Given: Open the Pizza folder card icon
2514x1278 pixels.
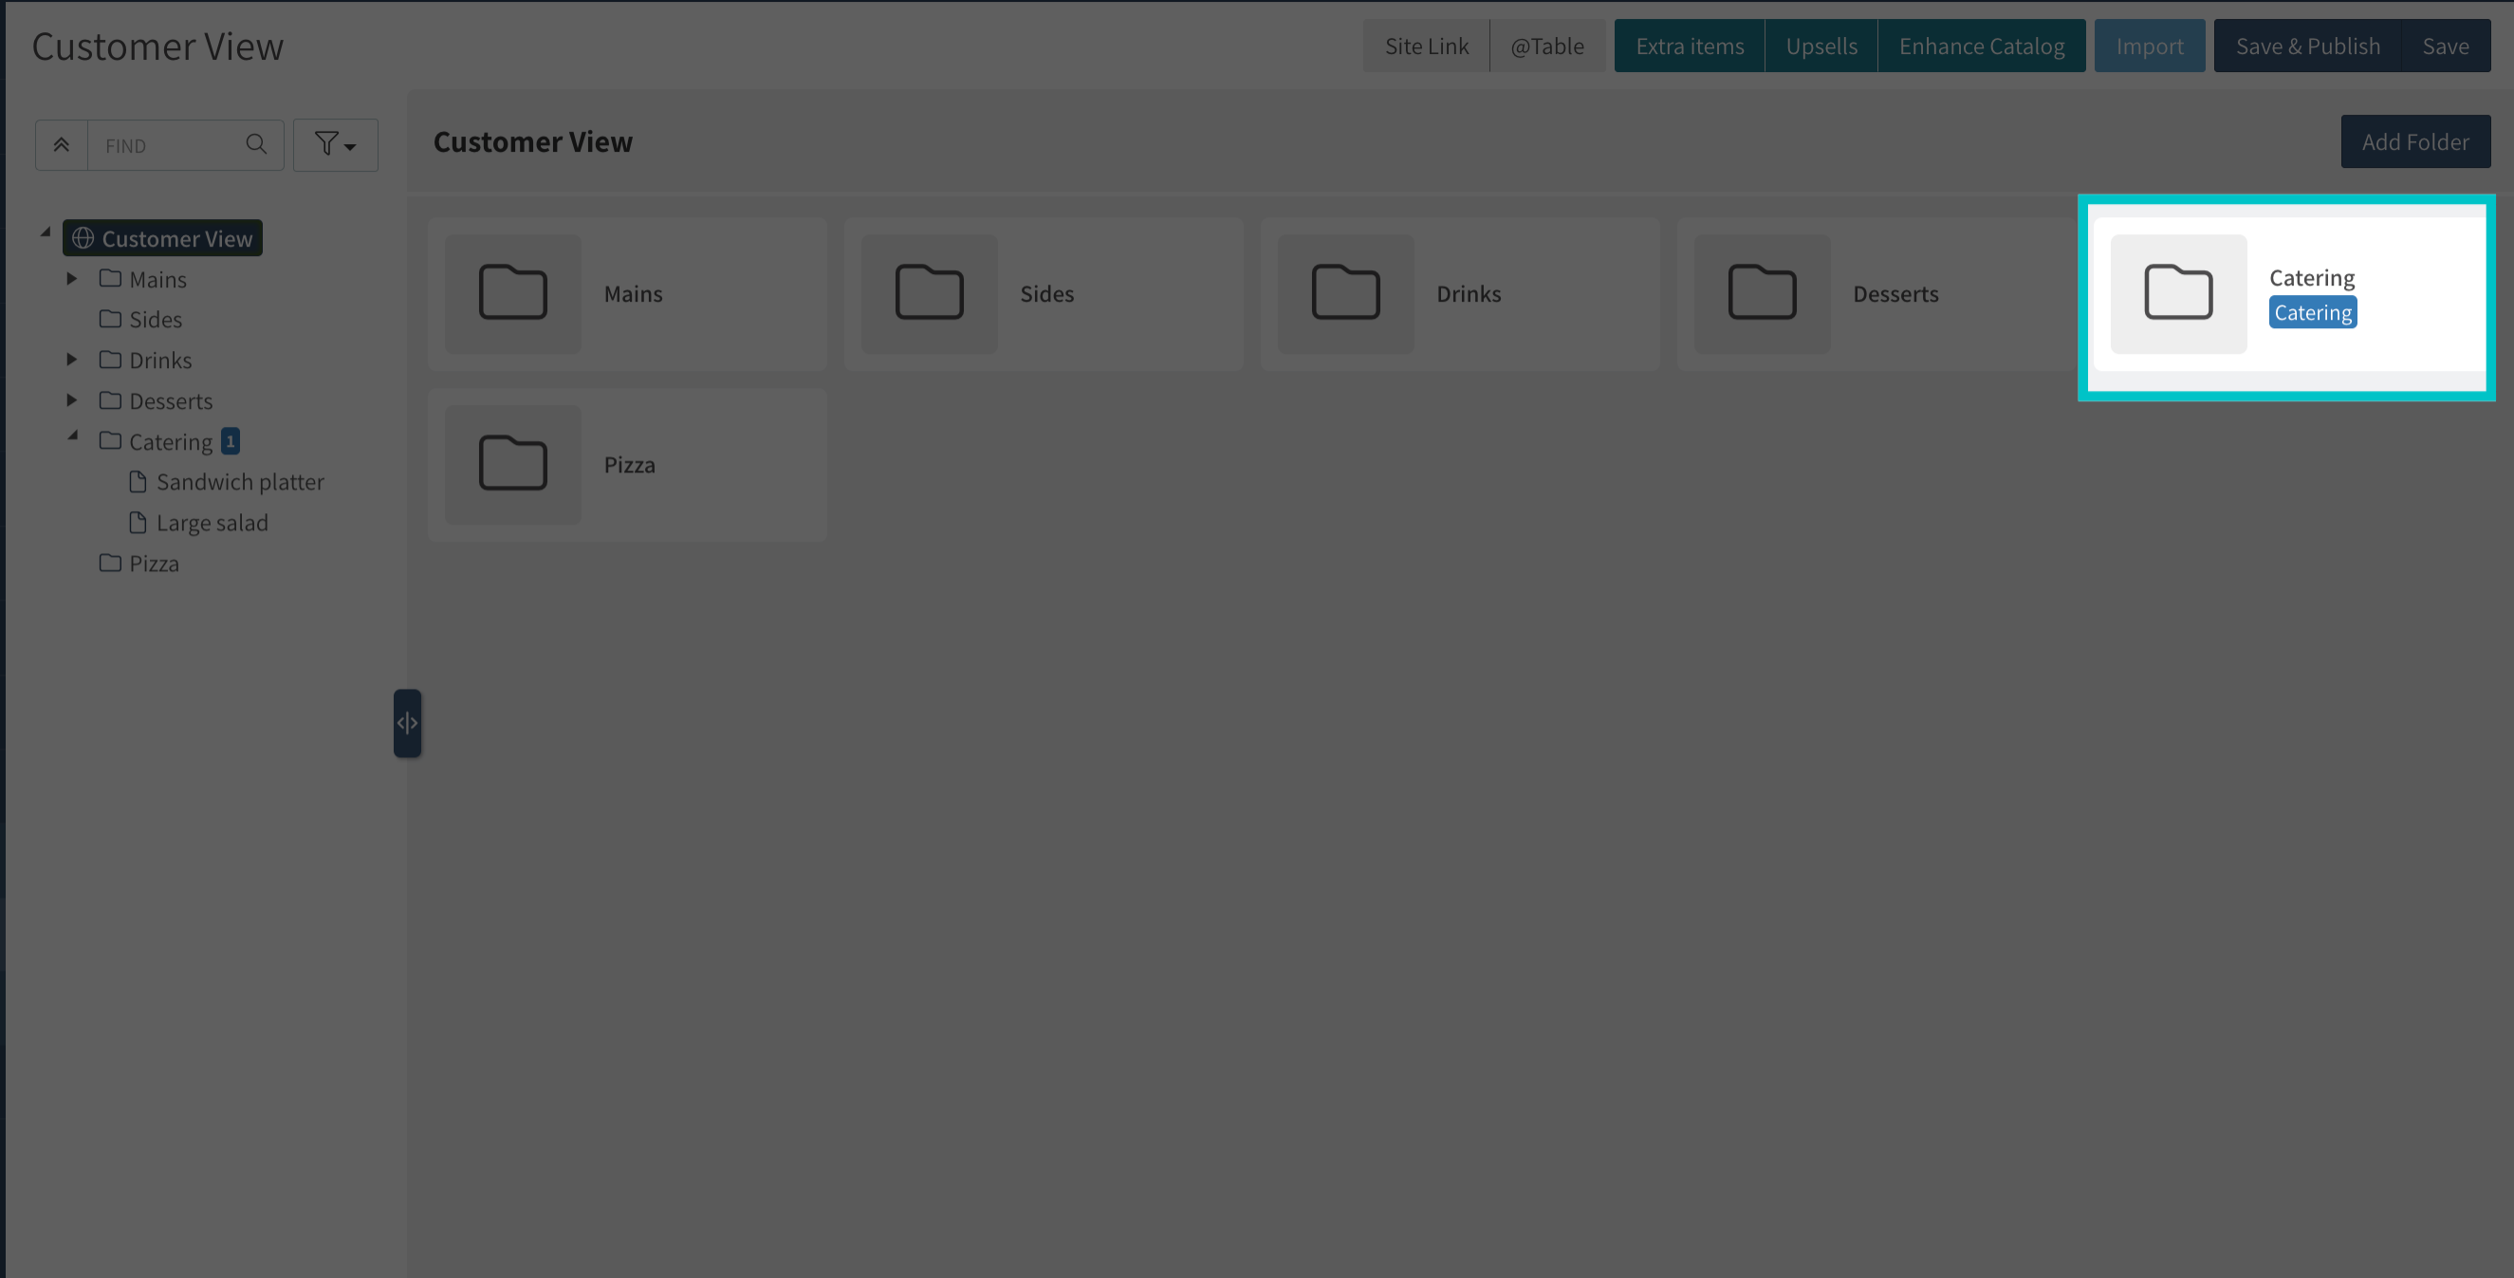Looking at the screenshot, I should pos(513,465).
